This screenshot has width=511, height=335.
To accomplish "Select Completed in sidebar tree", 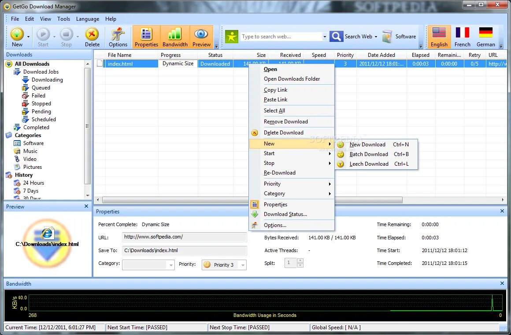I will (x=36, y=127).
